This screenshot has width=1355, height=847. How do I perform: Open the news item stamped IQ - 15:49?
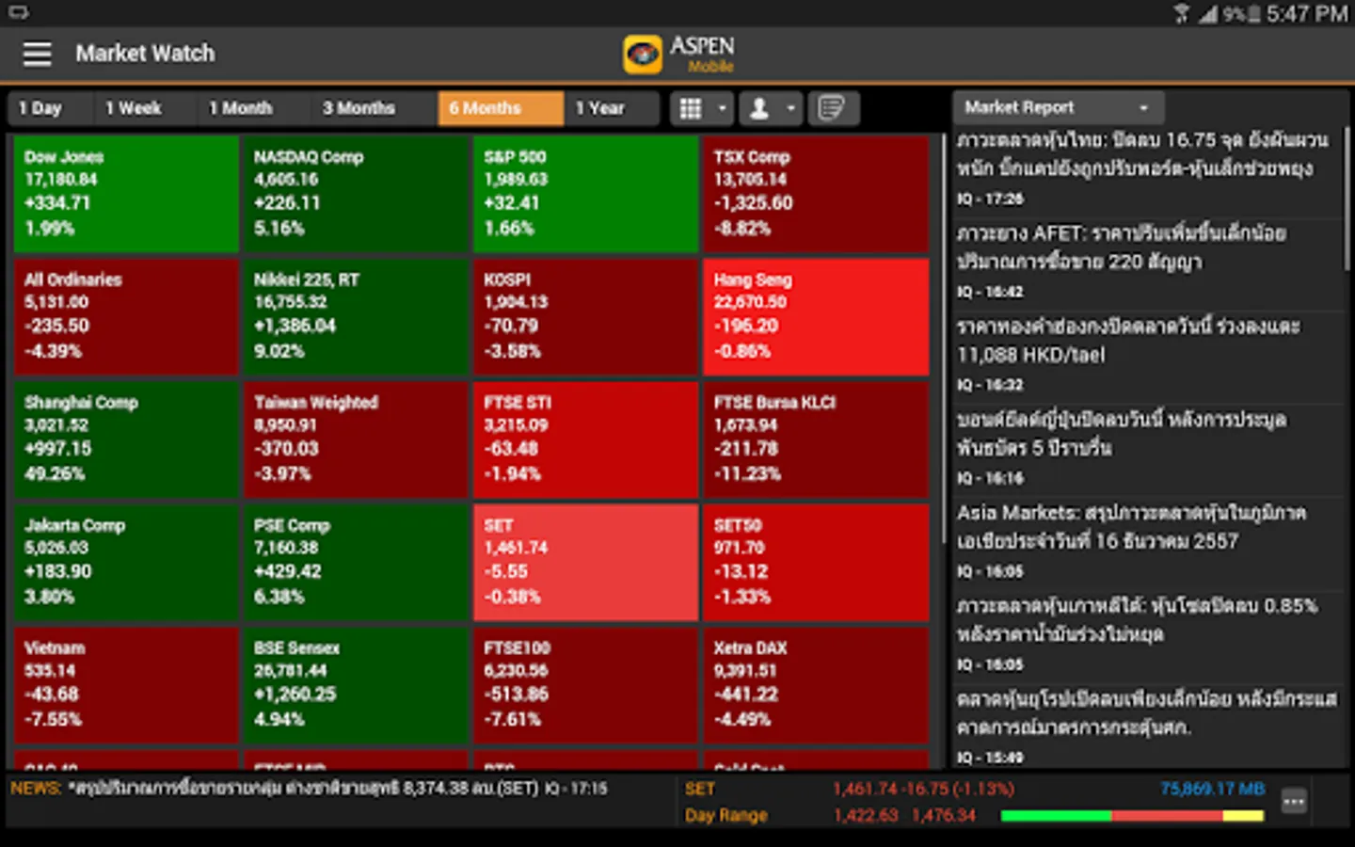point(1147,727)
